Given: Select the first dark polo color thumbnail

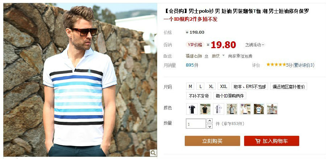Looking at the screenshot, I should click(x=192, y=109).
